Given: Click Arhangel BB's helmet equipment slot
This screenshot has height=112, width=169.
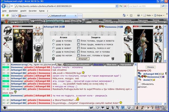Looking at the screenshot, I should [x=8, y=30].
